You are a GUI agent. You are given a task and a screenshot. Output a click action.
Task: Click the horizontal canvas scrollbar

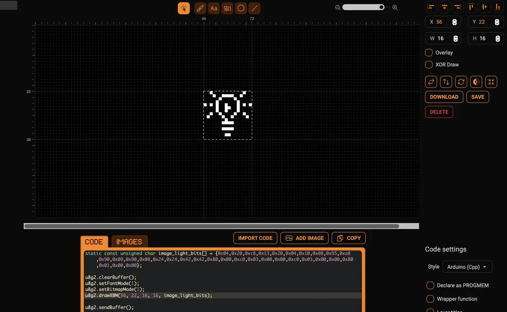click(x=212, y=226)
